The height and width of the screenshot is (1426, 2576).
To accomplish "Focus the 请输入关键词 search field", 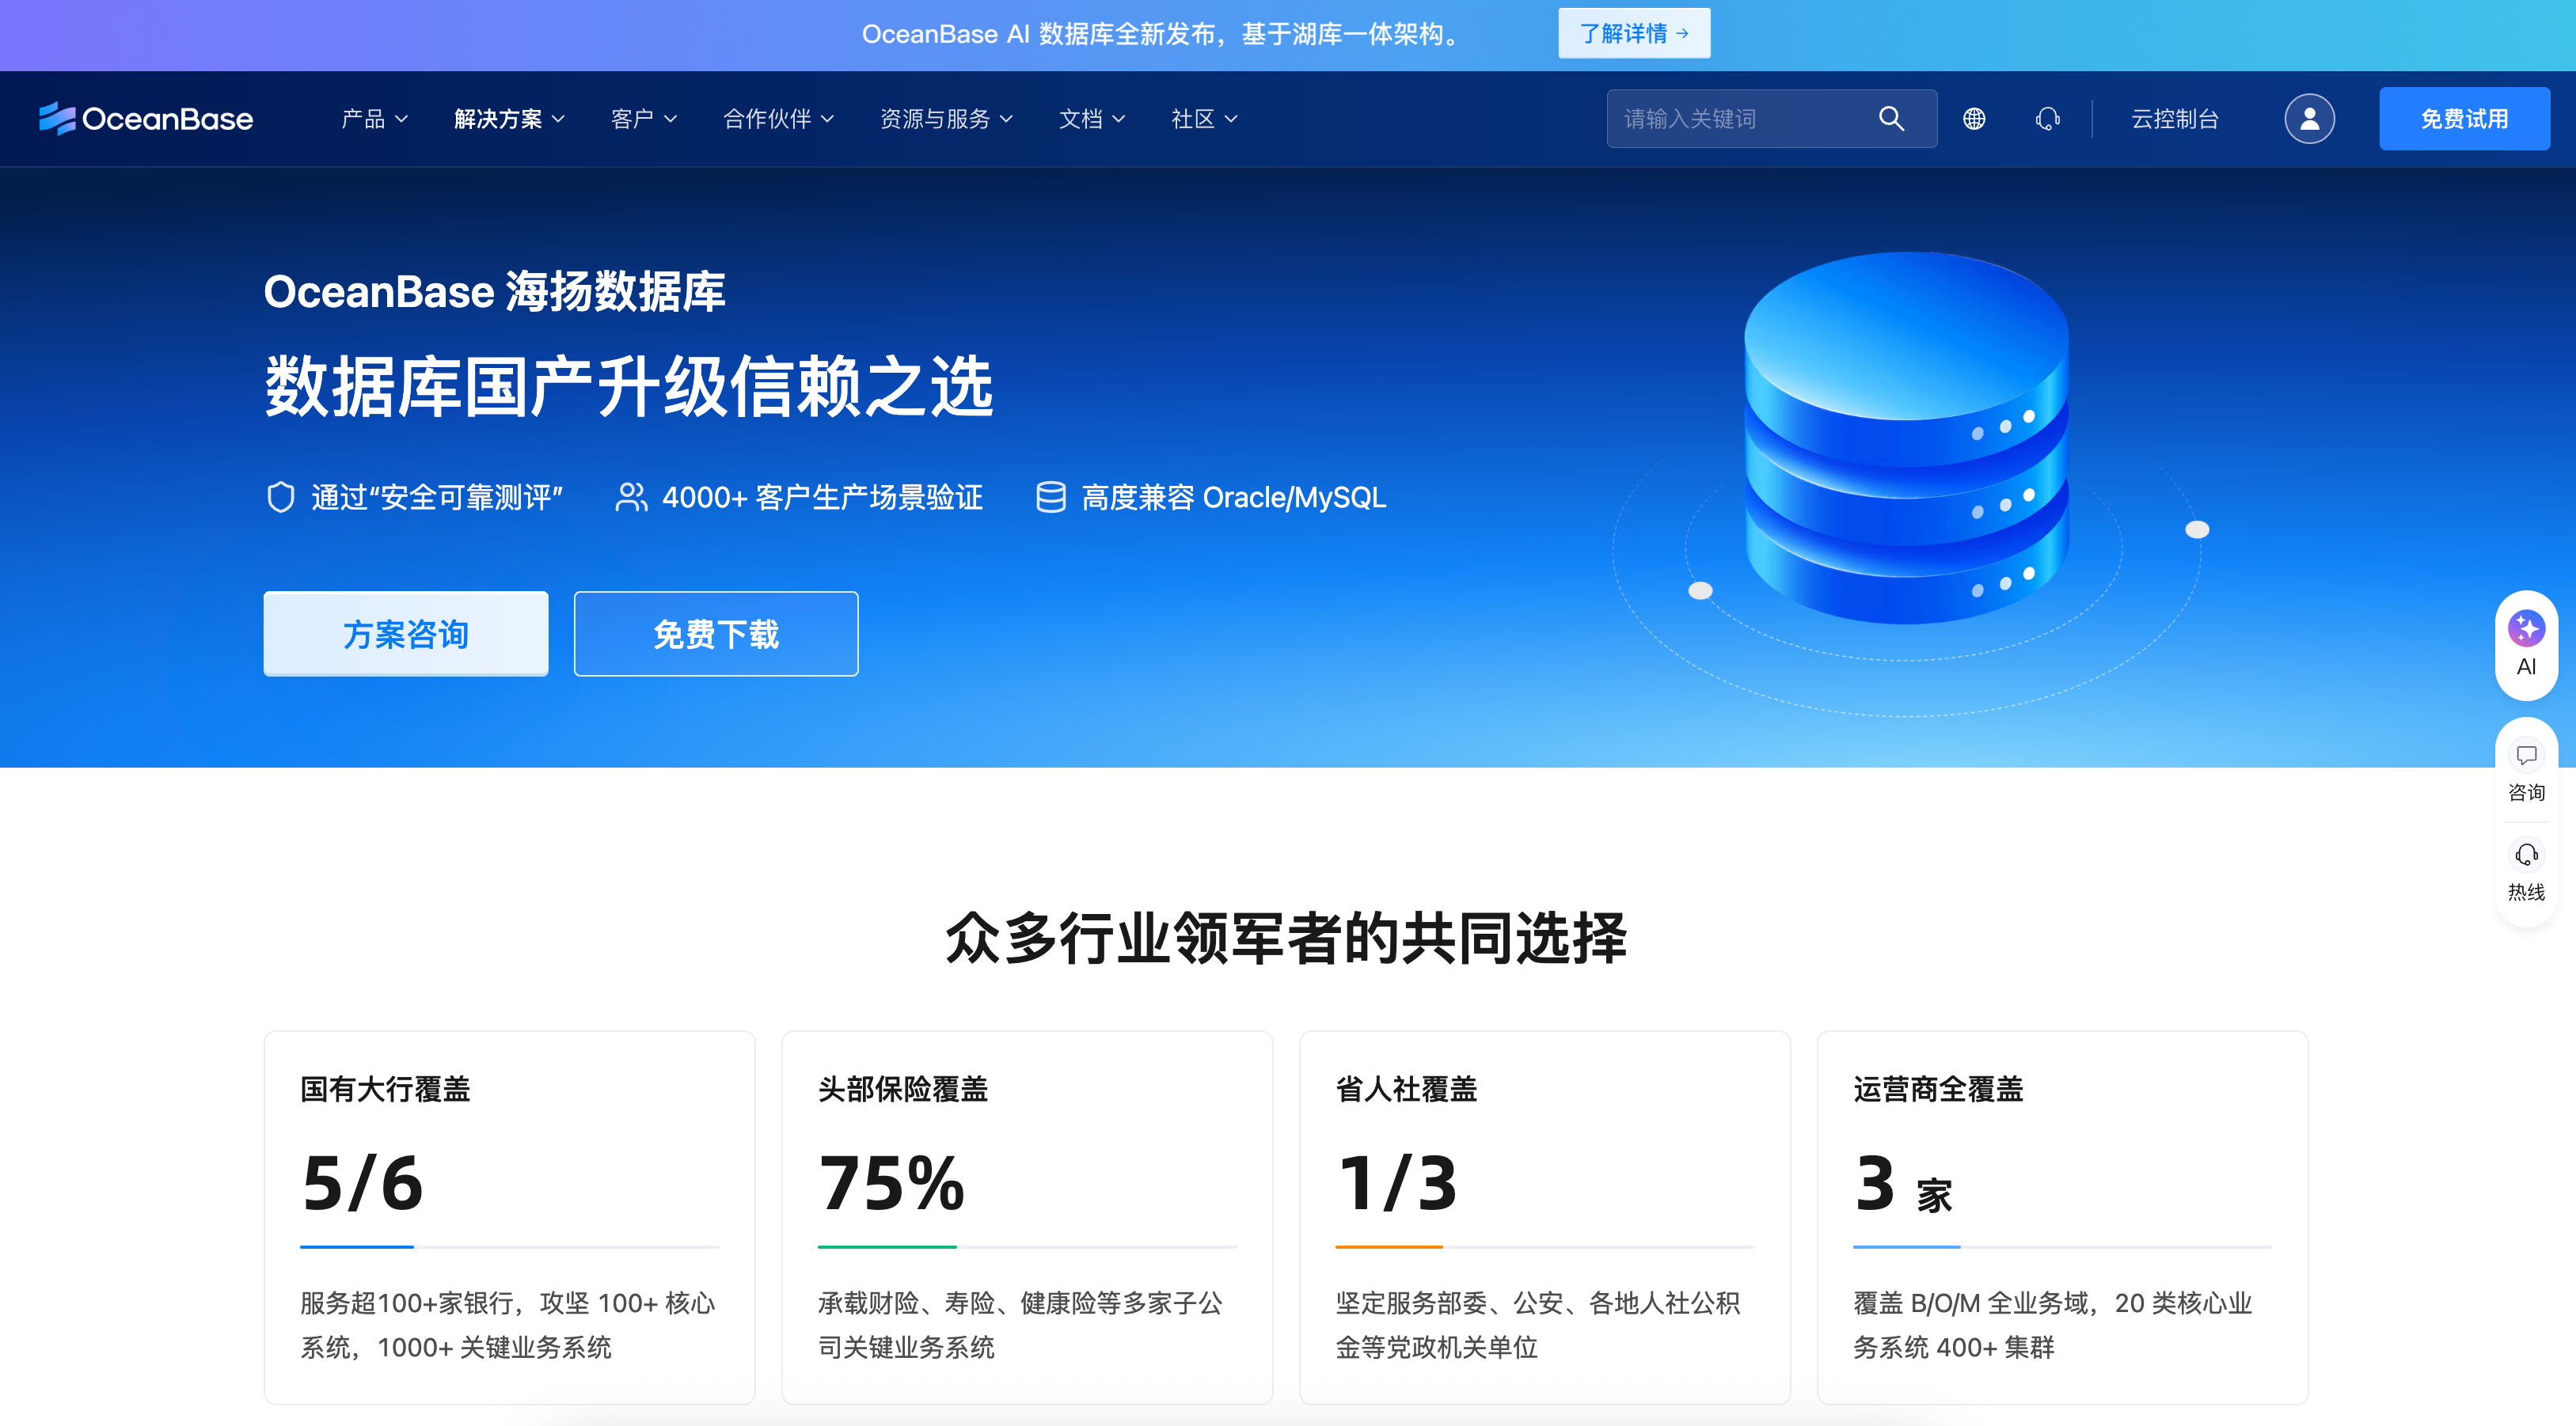I will point(1771,119).
